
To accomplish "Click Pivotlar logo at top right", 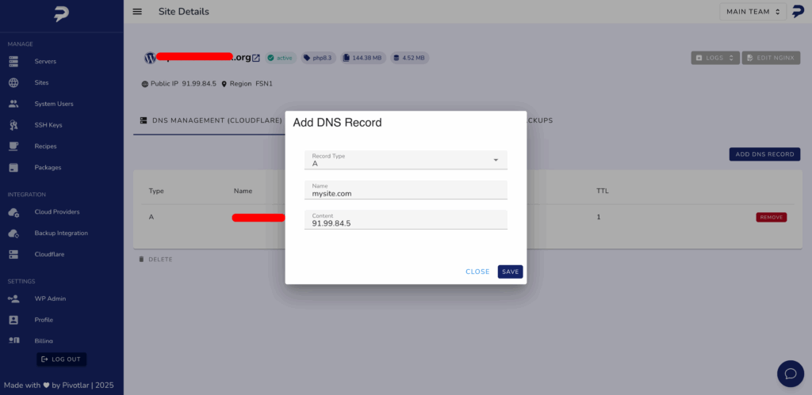I will [x=798, y=11].
